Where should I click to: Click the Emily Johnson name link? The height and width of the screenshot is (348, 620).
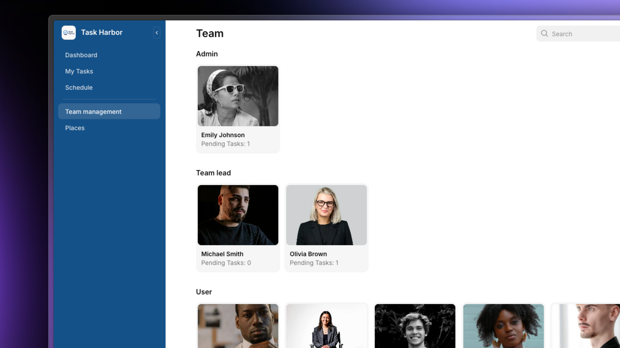[x=223, y=135]
